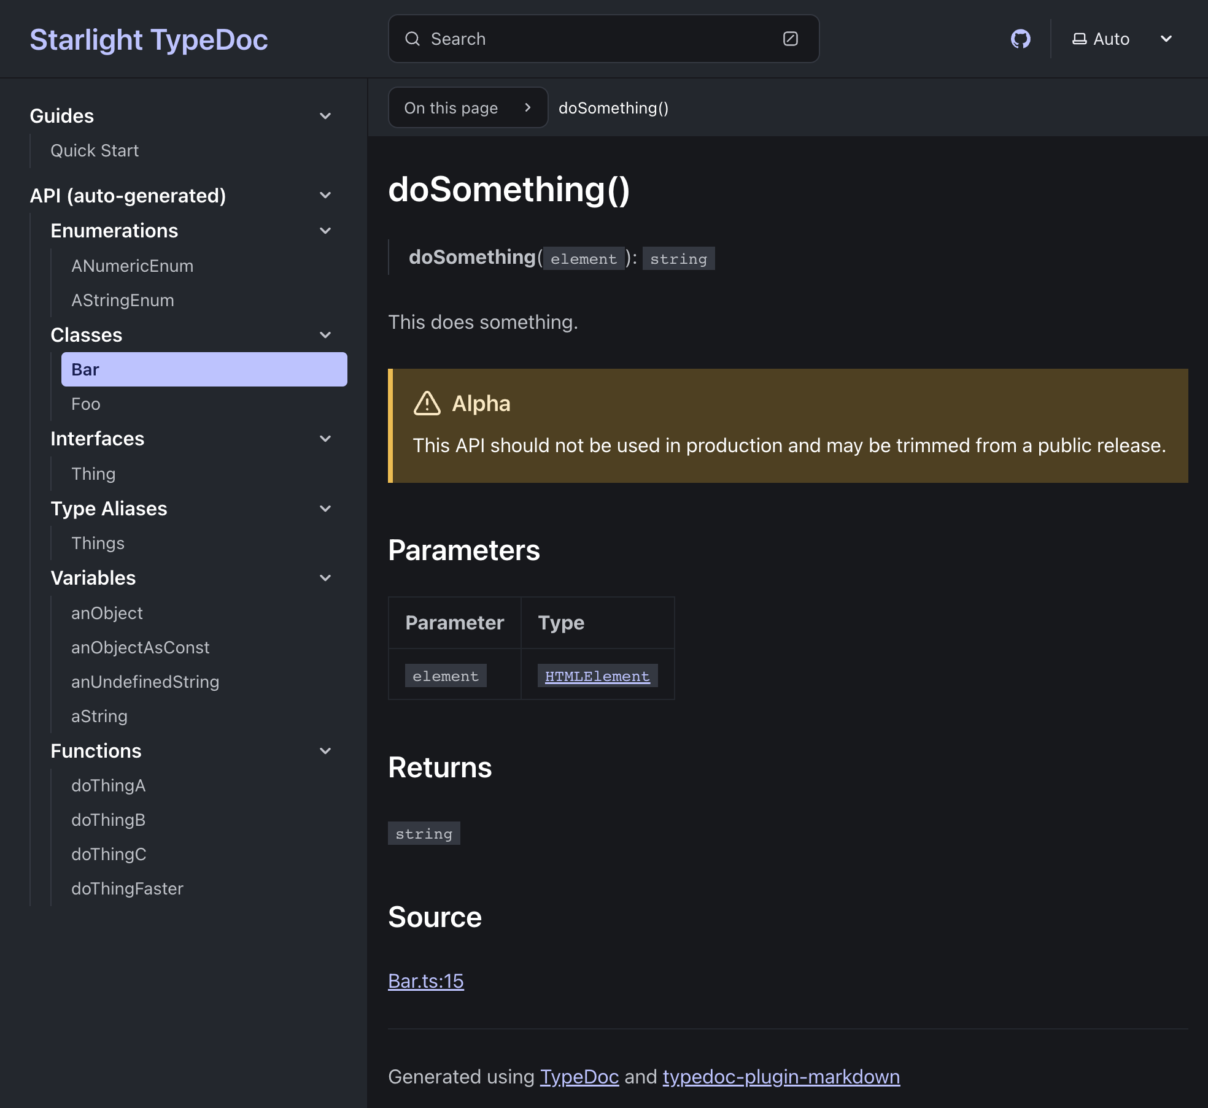The height and width of the screenshot is (1108, 1208).
Task: Collapse the Guides section
Action: click(x=325, y=116)
